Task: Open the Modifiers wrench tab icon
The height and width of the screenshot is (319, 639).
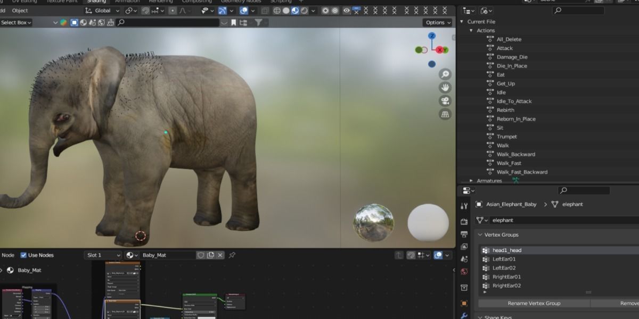Action: tap(464, 316)
